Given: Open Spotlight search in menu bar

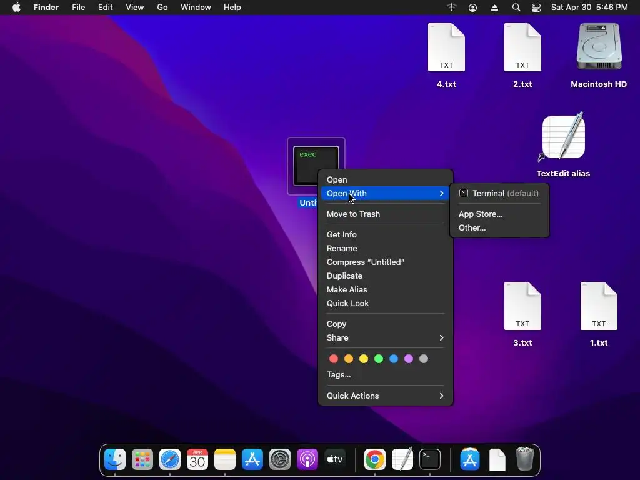Looking at the screenshot, I should click(516, 7).
